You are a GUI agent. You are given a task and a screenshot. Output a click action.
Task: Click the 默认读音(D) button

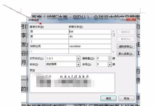126,54
